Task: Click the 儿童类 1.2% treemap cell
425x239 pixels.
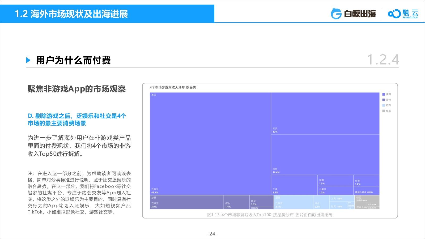Action: pos(335,191)
